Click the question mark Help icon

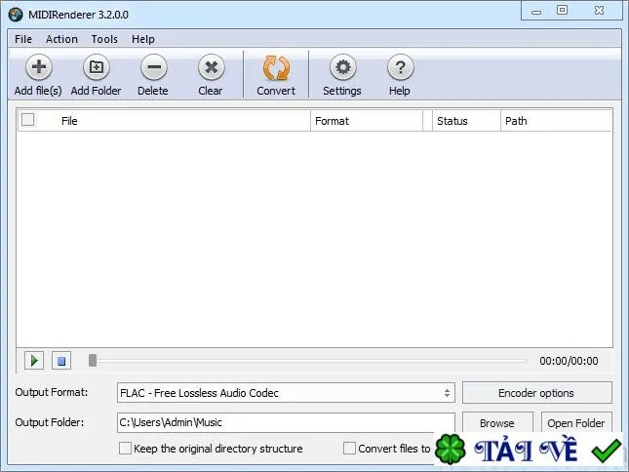pos(400,67)
